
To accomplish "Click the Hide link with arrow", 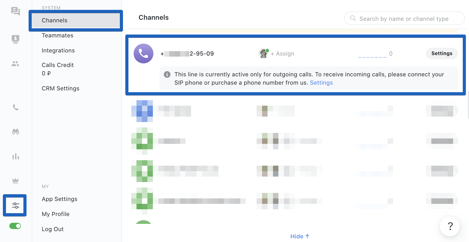I will coord(300,236).
